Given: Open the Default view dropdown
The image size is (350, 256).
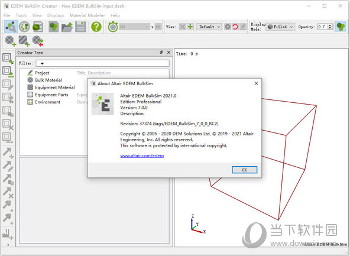Looking at the screenshot, I should 209,27.
